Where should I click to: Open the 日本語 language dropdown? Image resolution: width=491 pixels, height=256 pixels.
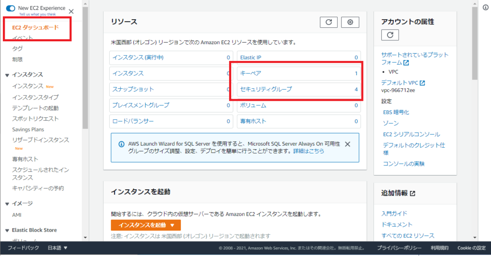[x=58, y=248]
